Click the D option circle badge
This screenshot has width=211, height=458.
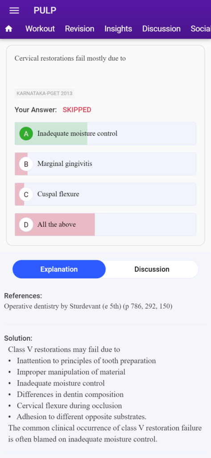pos(26,225)
